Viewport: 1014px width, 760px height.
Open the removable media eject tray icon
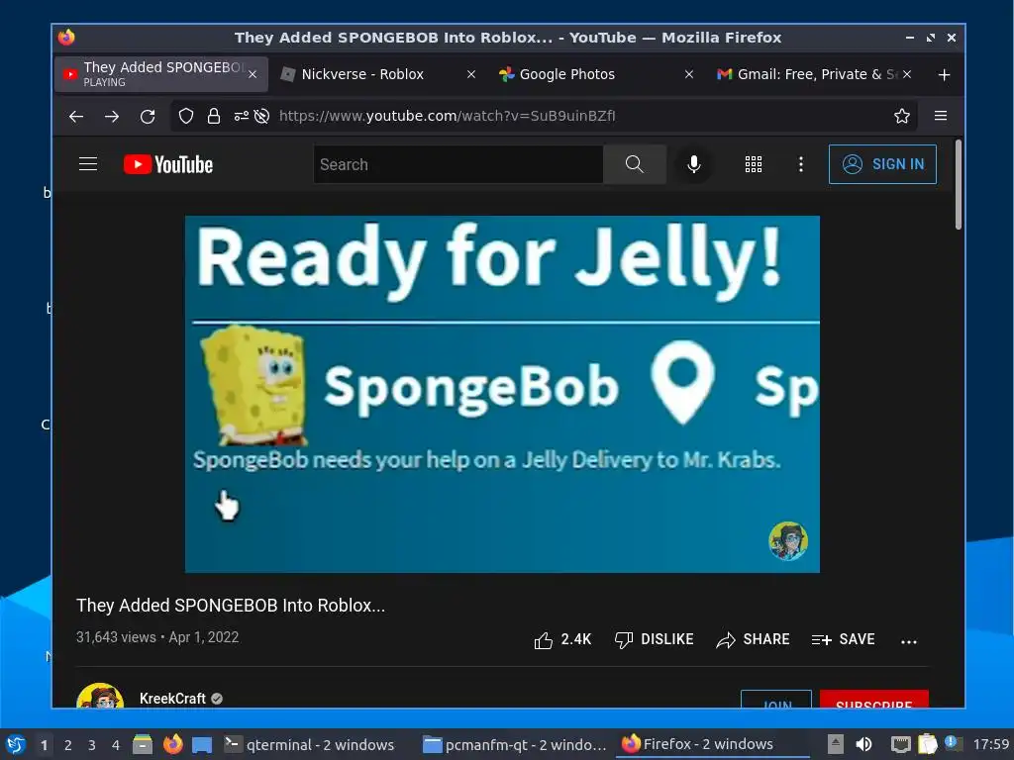click(x=836, y=744)
